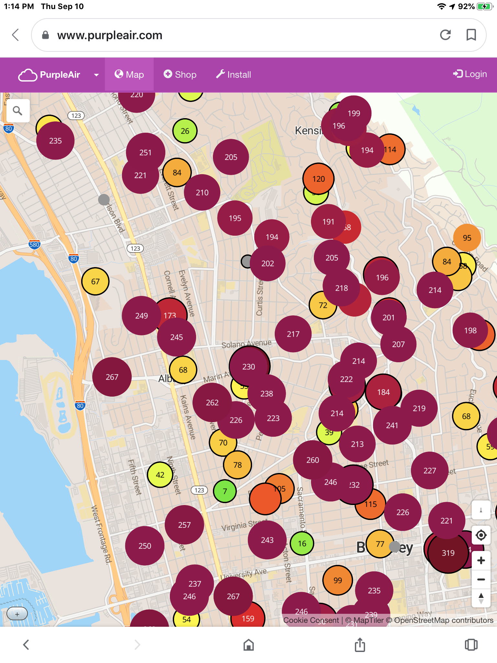Click the Login link
This screenshot has width=497, height=663.
click(x=470, y=74)
